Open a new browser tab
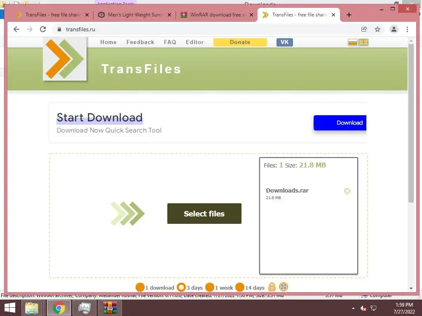 point(349,15)
